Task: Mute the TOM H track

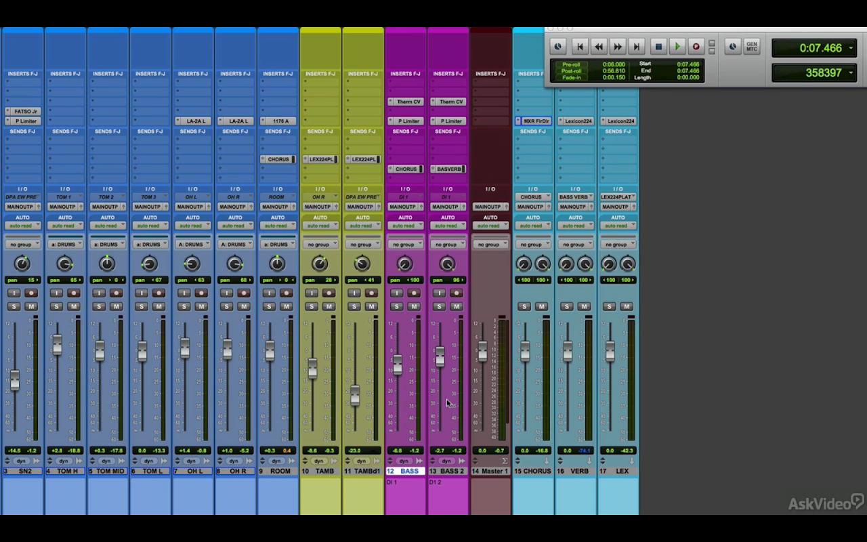Action: coord(74,306)
